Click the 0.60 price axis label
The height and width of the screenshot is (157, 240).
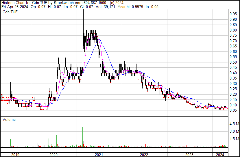[x=233, y=51]
